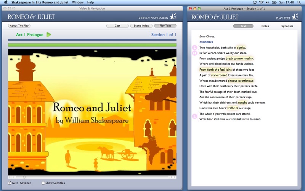
Task: Click the Romeo and Juliet video frame
Action: (92, 112)
